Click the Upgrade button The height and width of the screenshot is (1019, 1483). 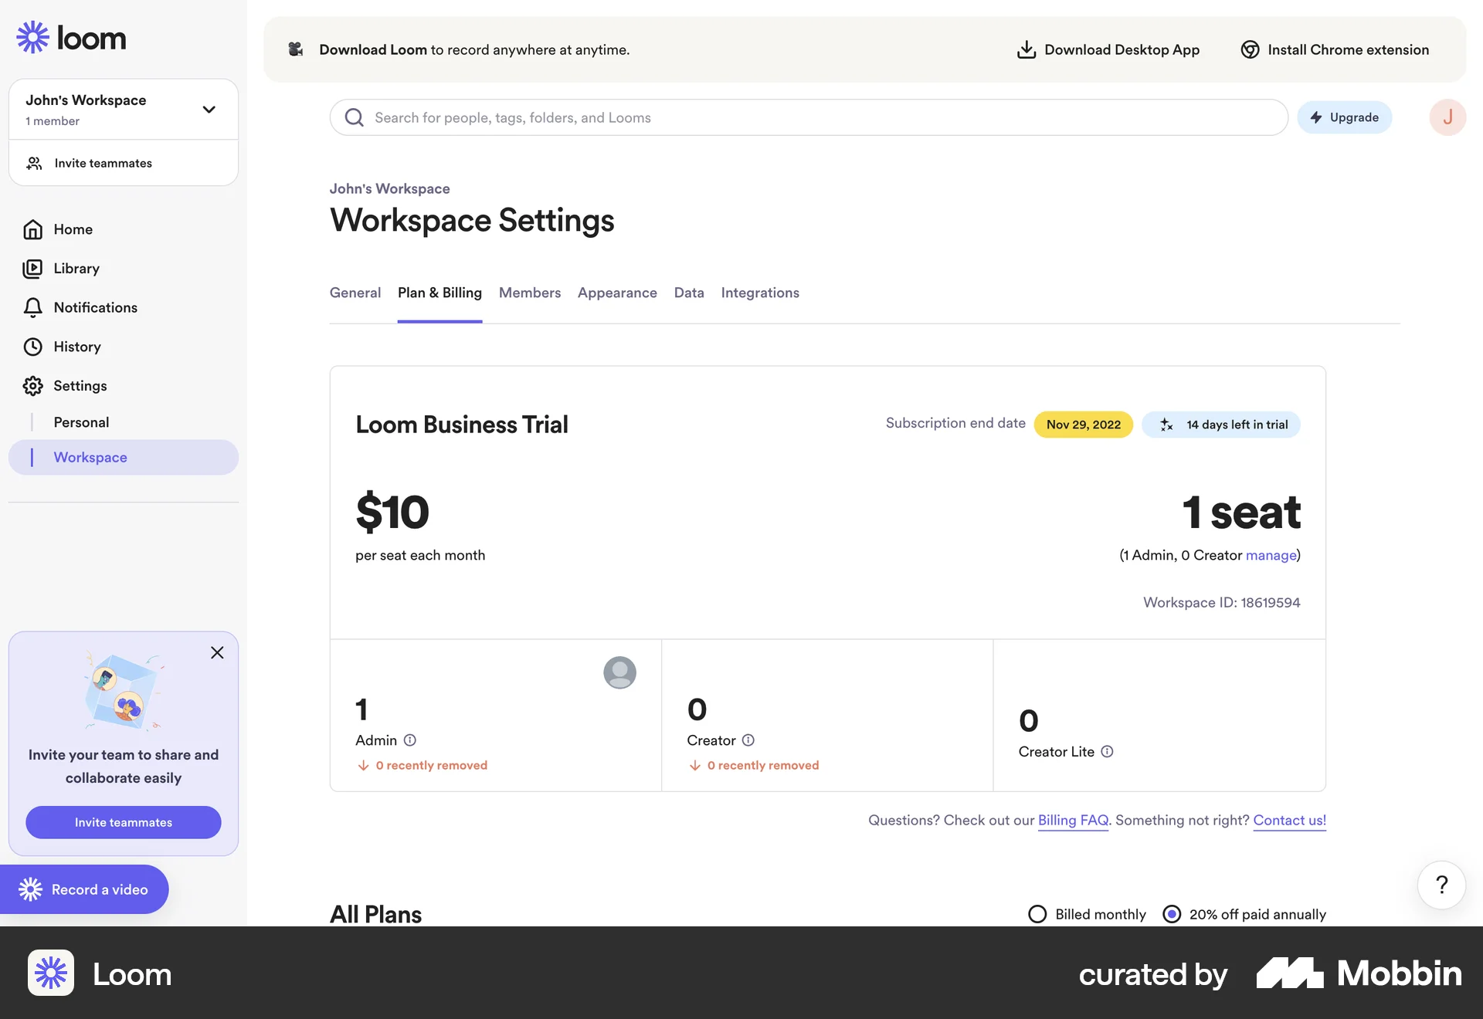pos(1344,117)
